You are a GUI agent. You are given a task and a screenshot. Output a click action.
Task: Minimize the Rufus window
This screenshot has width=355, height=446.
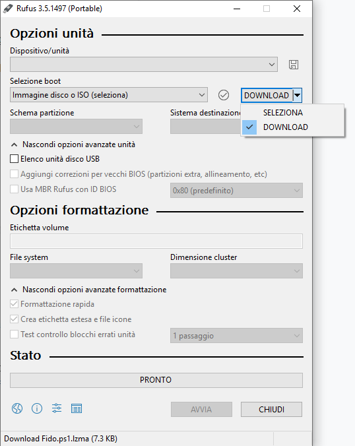pos(237,9)
